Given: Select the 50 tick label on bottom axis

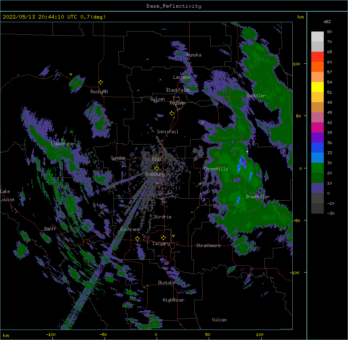Looking at the screenshot, I should 208,334.
